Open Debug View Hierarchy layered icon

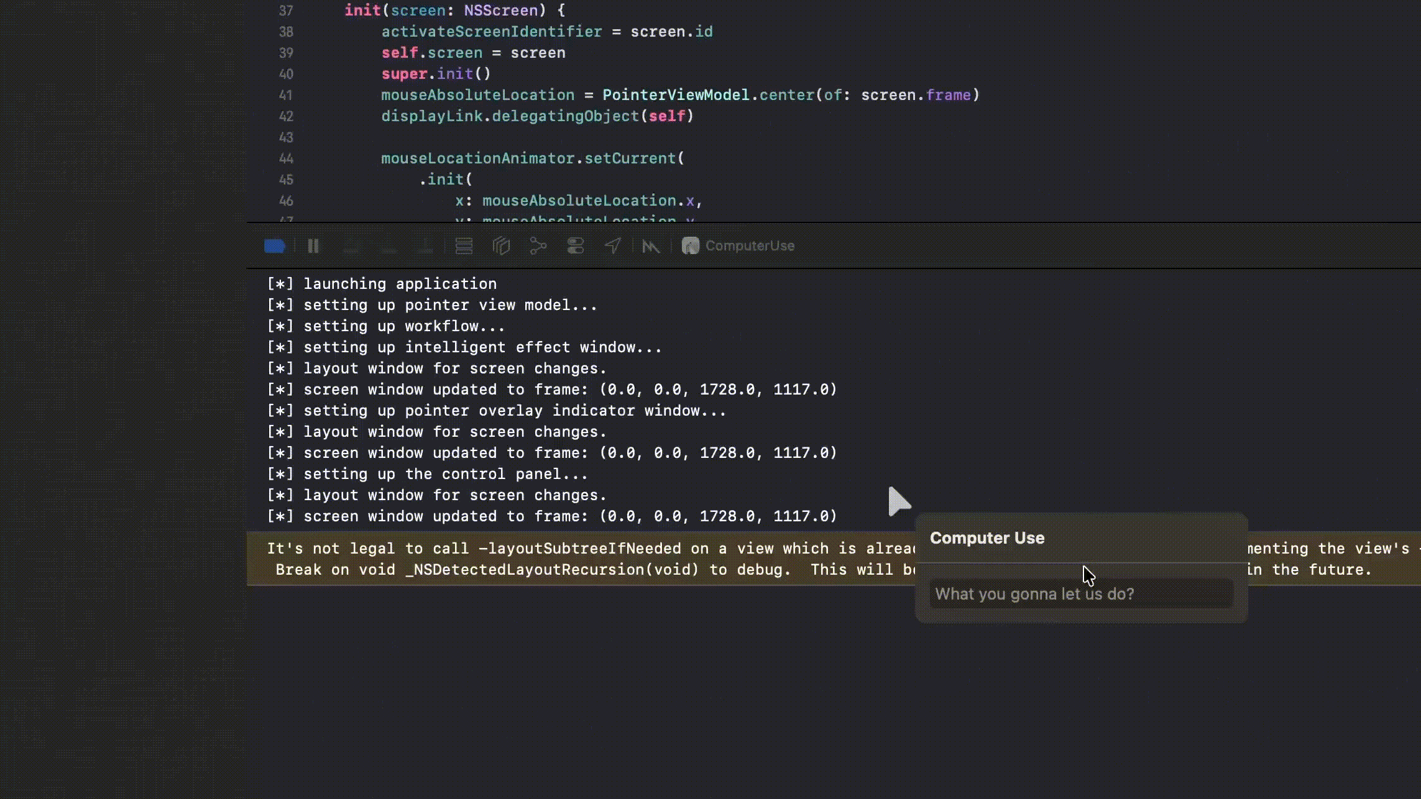click(x=501, y=246)
